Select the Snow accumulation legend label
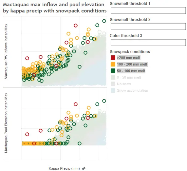187x171 pixels. 132,90
